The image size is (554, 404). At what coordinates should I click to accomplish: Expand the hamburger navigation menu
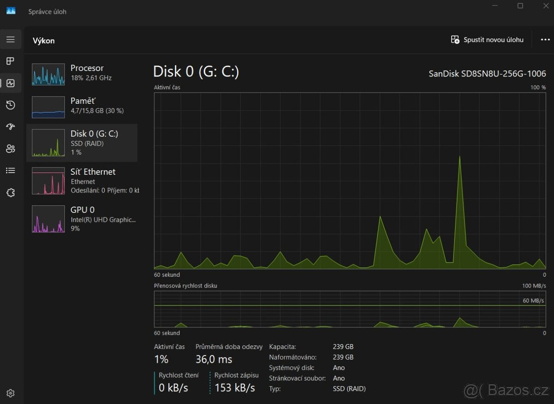point(11,40)
